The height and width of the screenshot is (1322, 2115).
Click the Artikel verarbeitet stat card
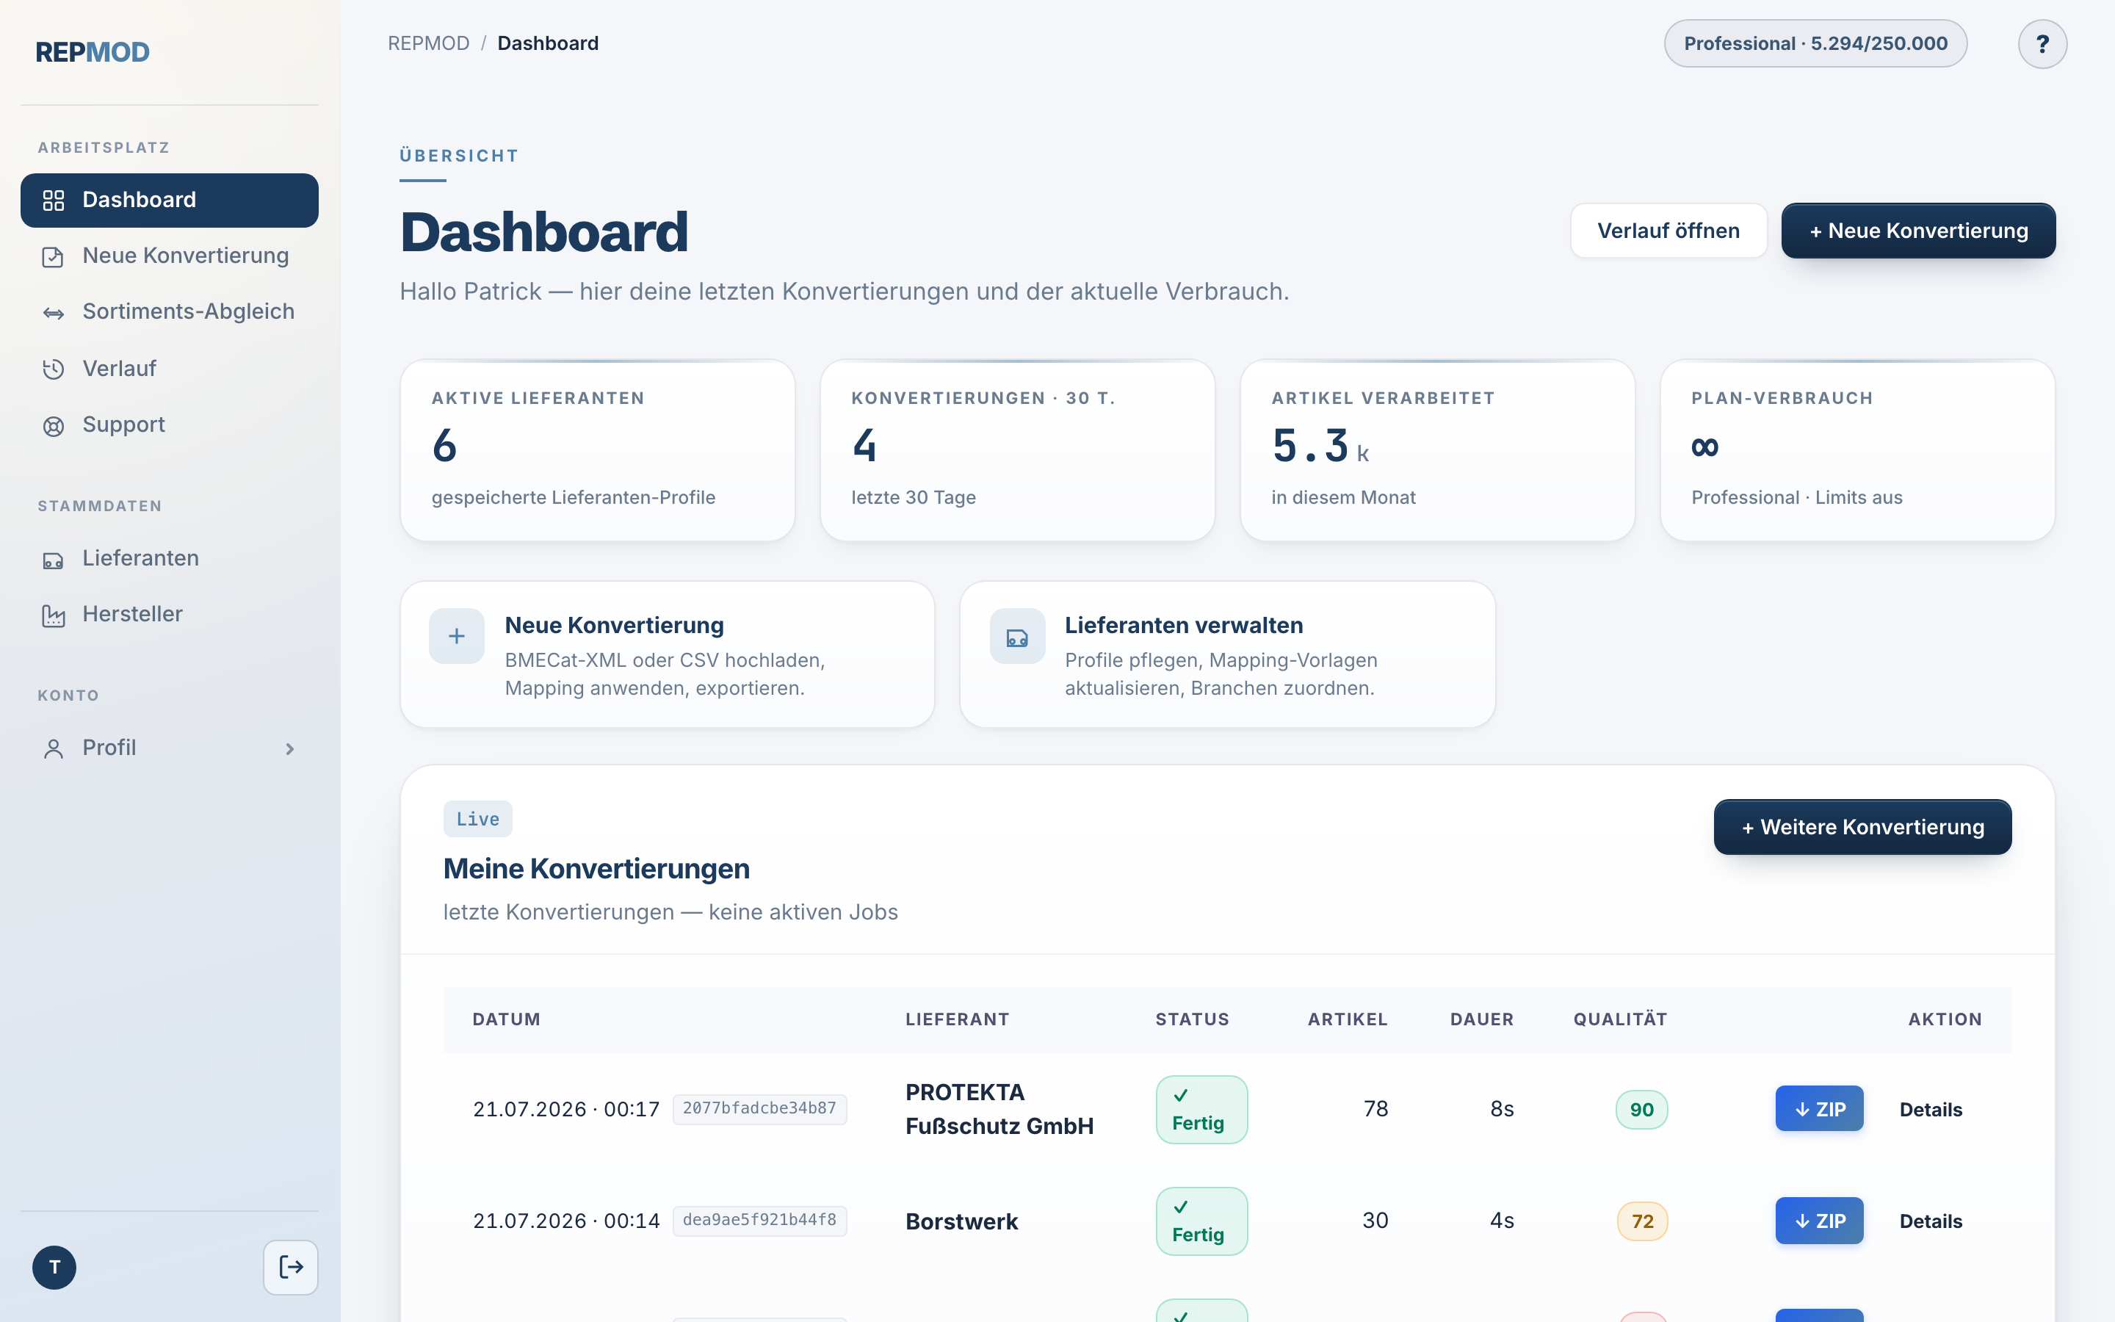(1438, 450)
